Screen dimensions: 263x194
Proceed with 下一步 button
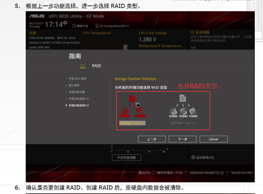183,139
